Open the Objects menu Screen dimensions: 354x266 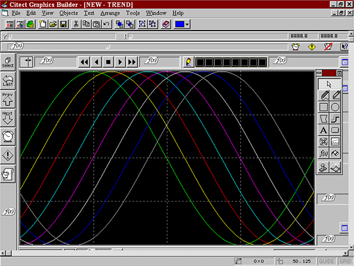[x=68, y=13]
